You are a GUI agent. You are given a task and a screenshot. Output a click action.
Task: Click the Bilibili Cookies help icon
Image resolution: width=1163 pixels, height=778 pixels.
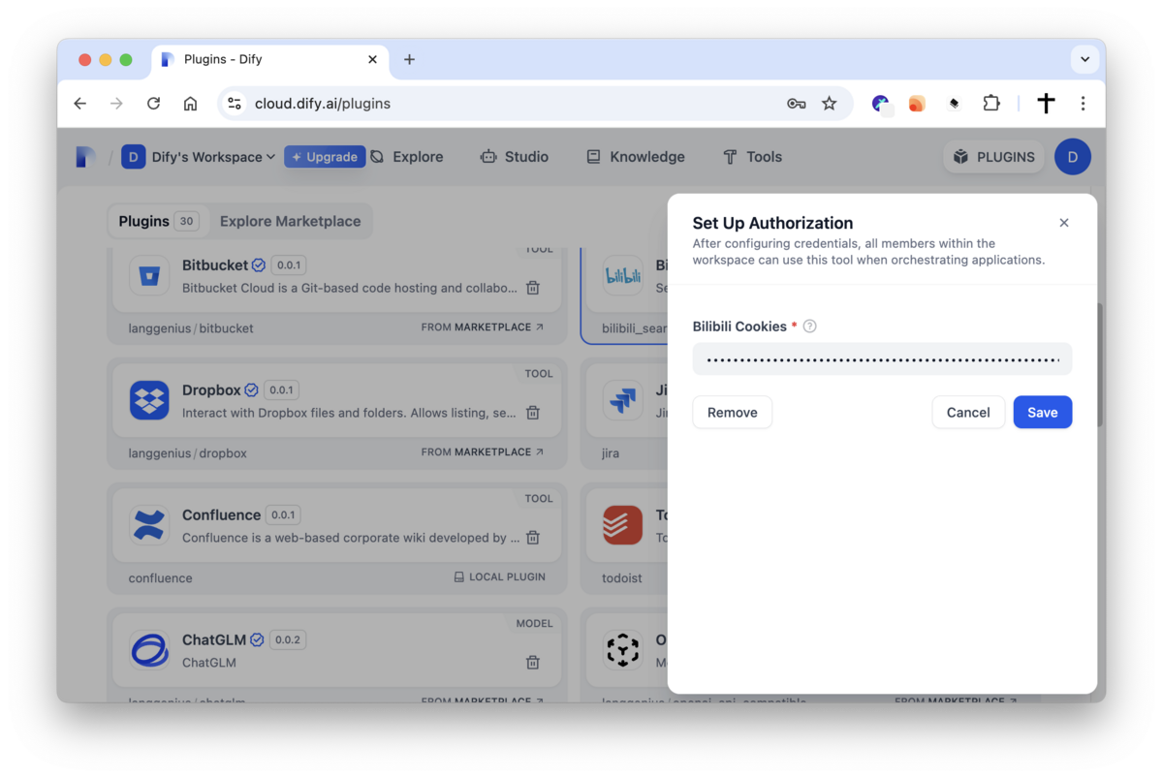pos(810,327)
